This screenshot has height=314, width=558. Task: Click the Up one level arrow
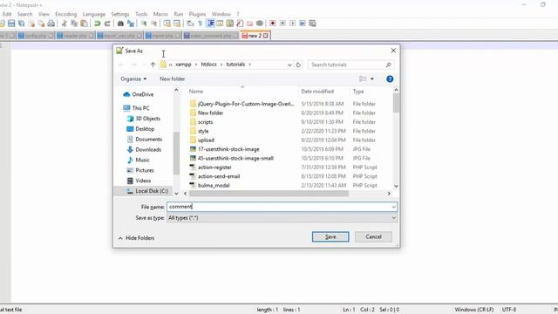click(153, 65)
